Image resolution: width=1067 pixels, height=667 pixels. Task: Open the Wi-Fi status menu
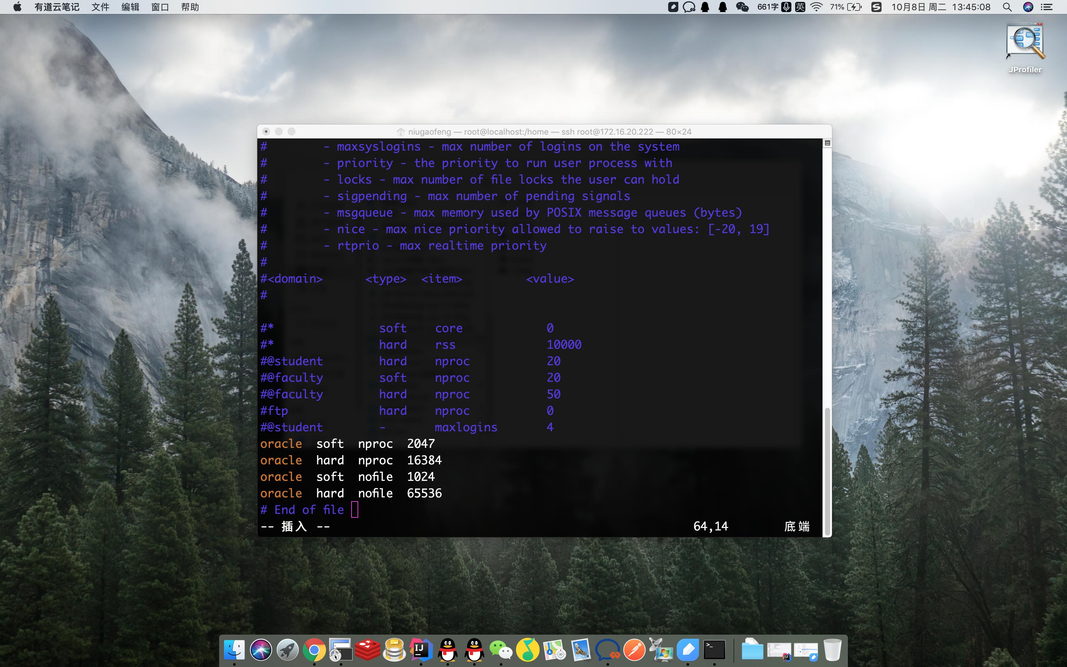pos(816,7)
